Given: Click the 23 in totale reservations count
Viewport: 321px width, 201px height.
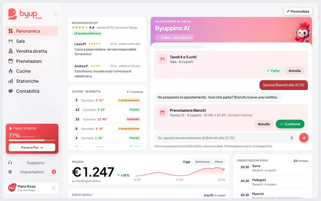Looking at the screenshot, I should point(300,161).
